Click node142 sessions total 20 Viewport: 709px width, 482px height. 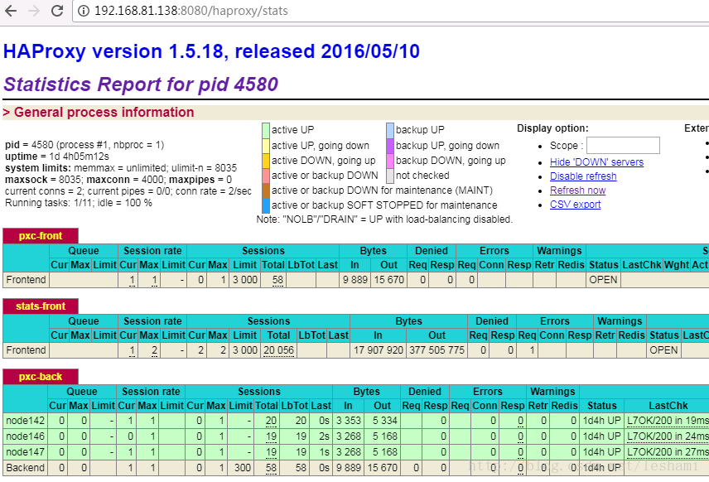pos(271,421)
